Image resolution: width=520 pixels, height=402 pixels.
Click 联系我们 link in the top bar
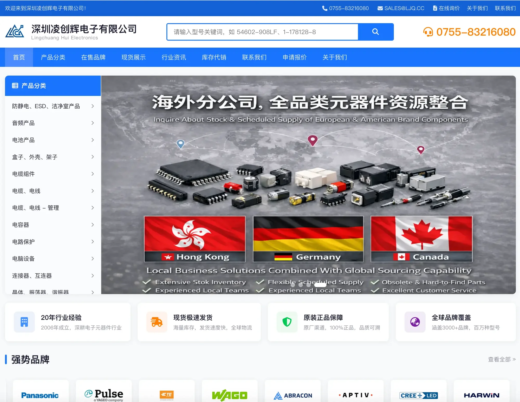[x=505, y=8]
